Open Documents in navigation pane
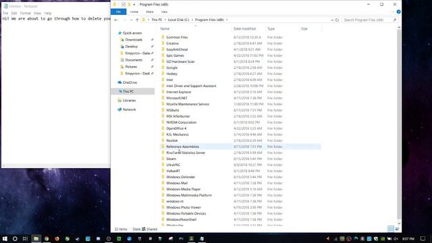Viewport: 432px width, 243px height. (x=134, y=60)
